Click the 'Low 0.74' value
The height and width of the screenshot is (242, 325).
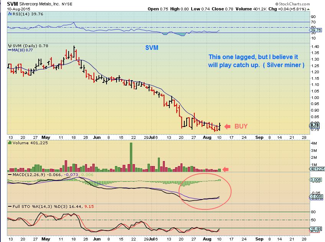click(x=200, y=9)
